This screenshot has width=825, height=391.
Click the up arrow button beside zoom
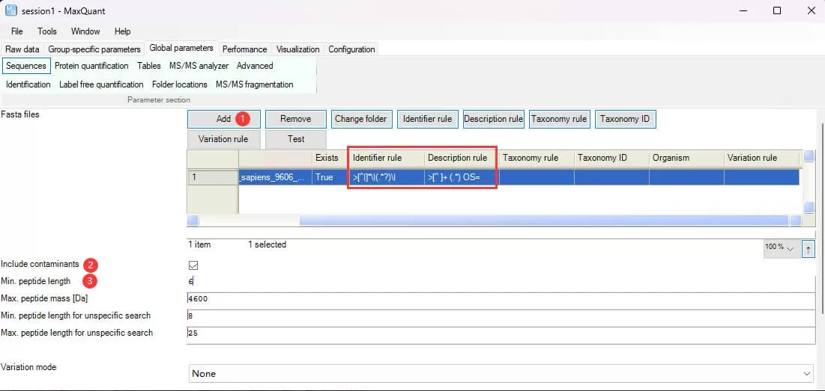coord(809,249)
